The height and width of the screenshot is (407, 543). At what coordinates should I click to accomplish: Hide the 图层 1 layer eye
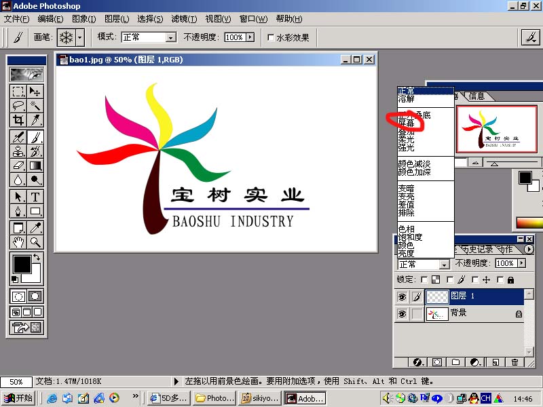[402, 297]
